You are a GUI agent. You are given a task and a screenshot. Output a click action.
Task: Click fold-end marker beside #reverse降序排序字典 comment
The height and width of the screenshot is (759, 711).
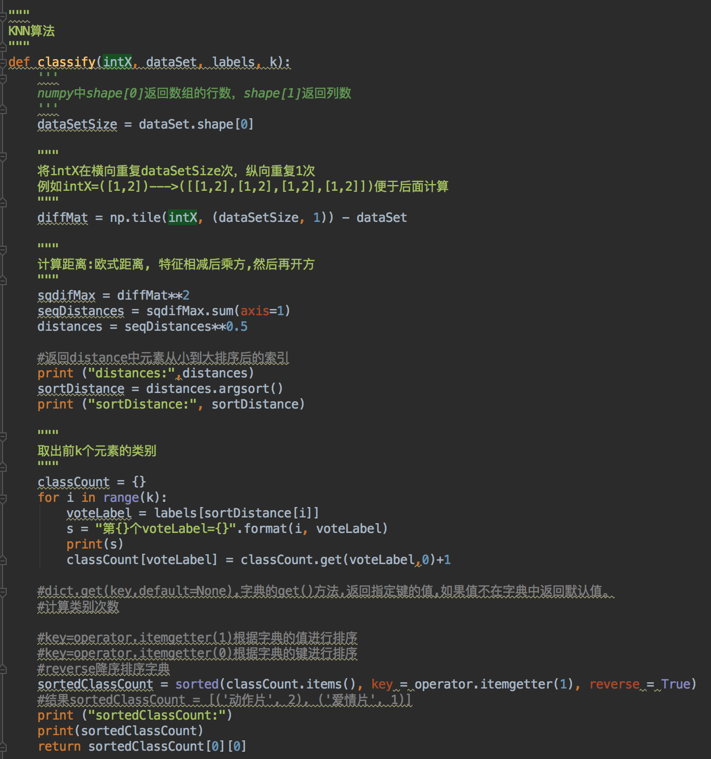pyautogui.click(x=3, y=669)
